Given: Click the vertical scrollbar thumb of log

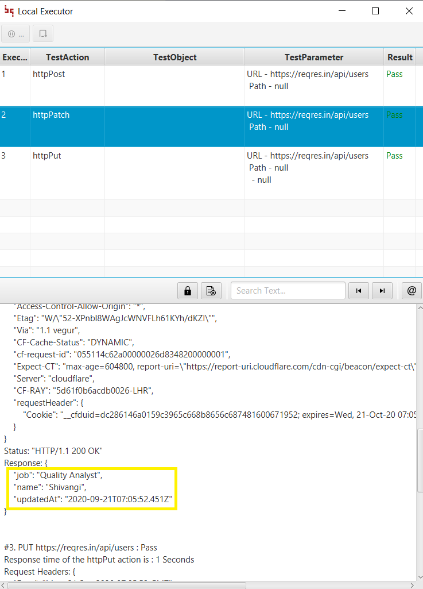Looking at the screenshot, I should pos(420,460).
